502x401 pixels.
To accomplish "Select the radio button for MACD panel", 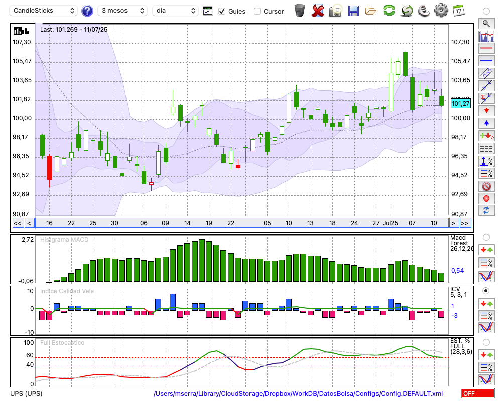I will 486,237.
